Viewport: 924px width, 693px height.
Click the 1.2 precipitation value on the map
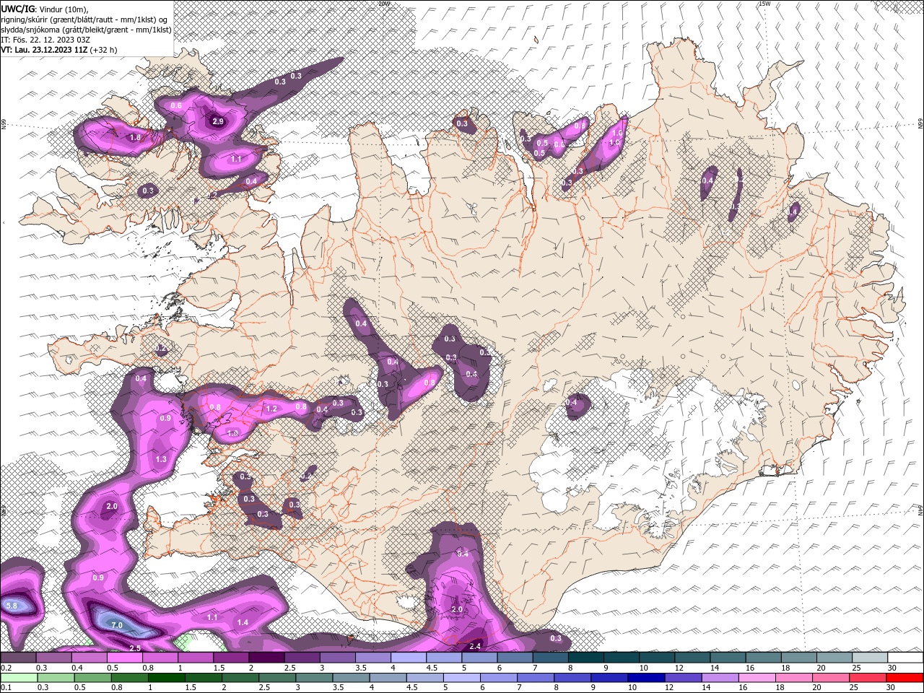271,409
